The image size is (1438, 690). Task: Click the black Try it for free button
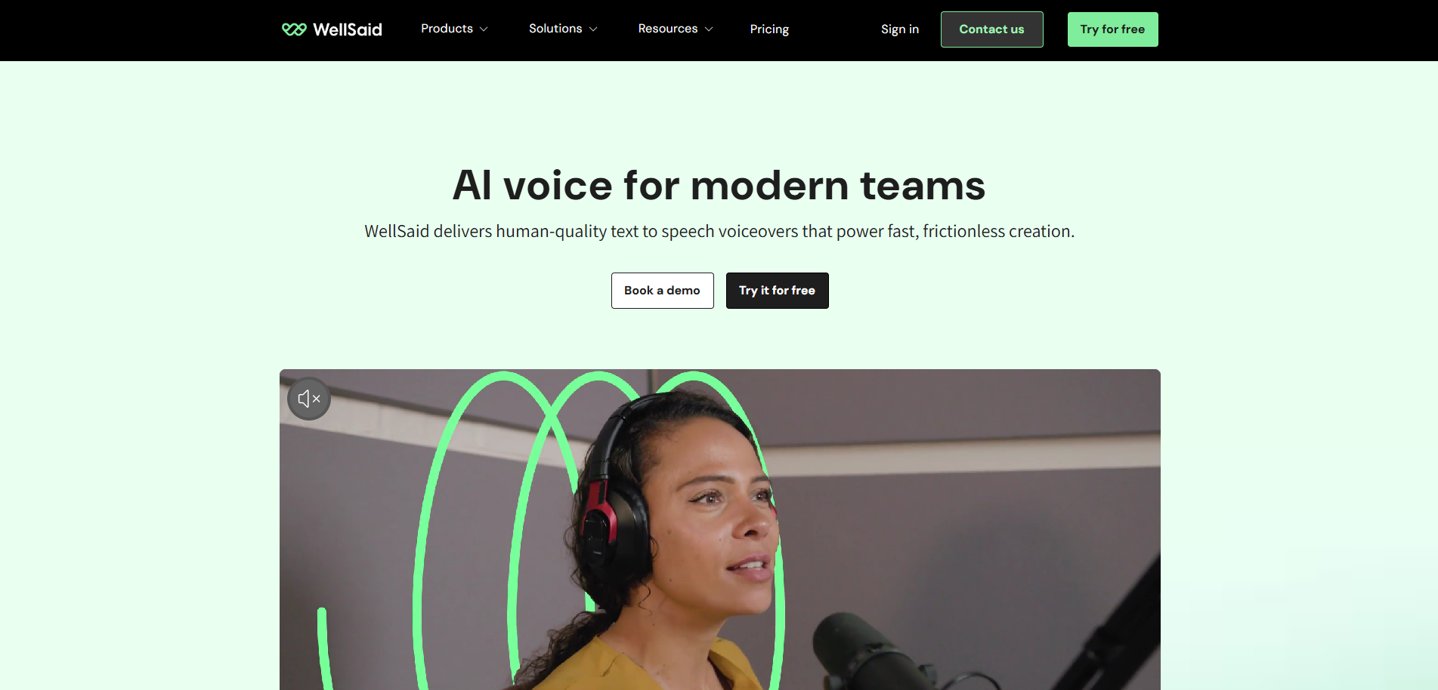click(777, 291)
